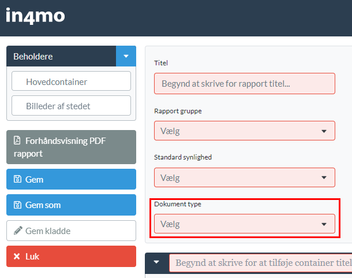
Task: Select Hovedcontainer in the Beholdere list
Action: [x=71, y=81]
